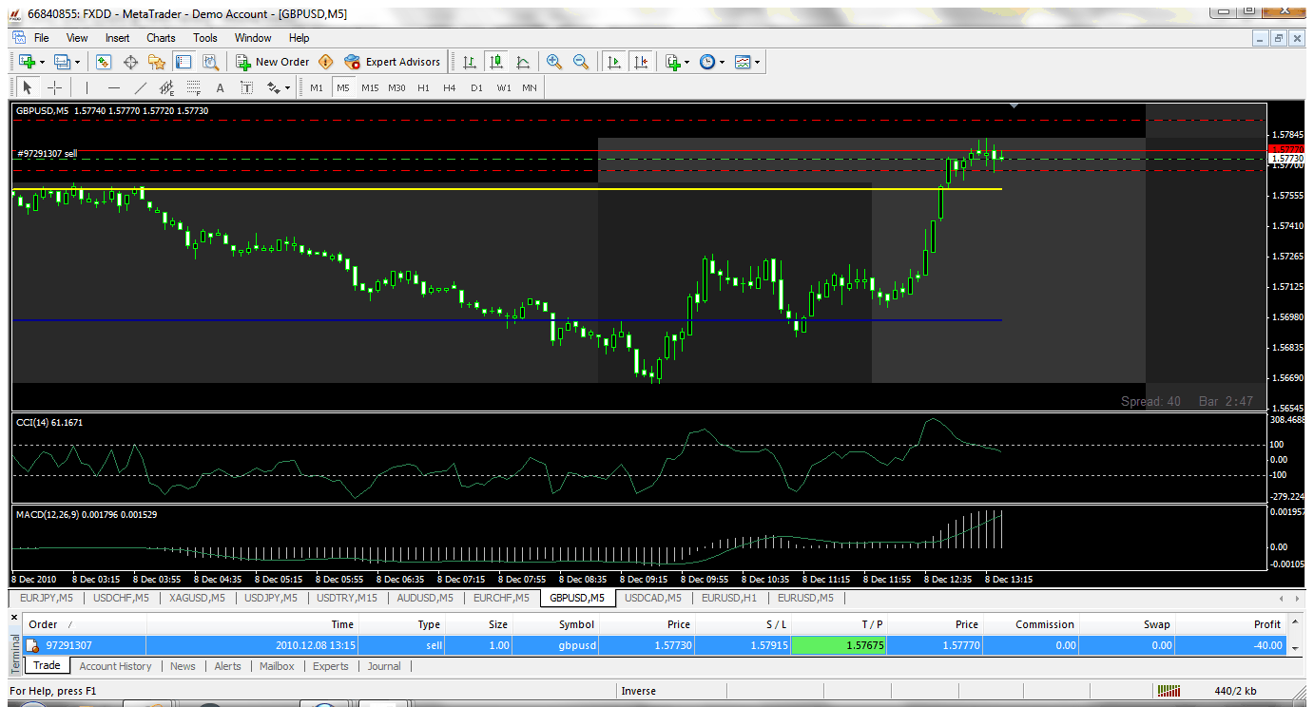Switch timeframe to D1

click(476, 87)
